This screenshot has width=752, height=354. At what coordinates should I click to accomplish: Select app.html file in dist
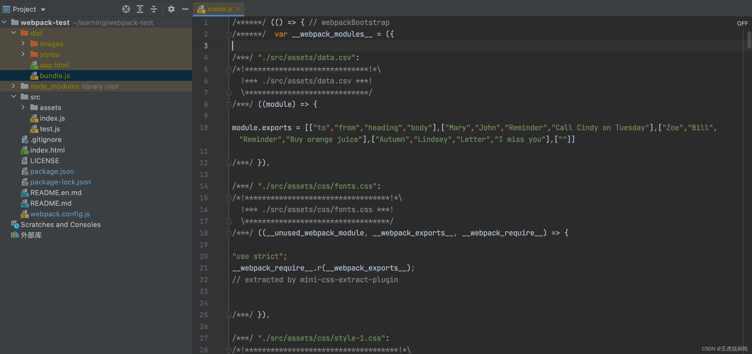(x=54, y=65)
